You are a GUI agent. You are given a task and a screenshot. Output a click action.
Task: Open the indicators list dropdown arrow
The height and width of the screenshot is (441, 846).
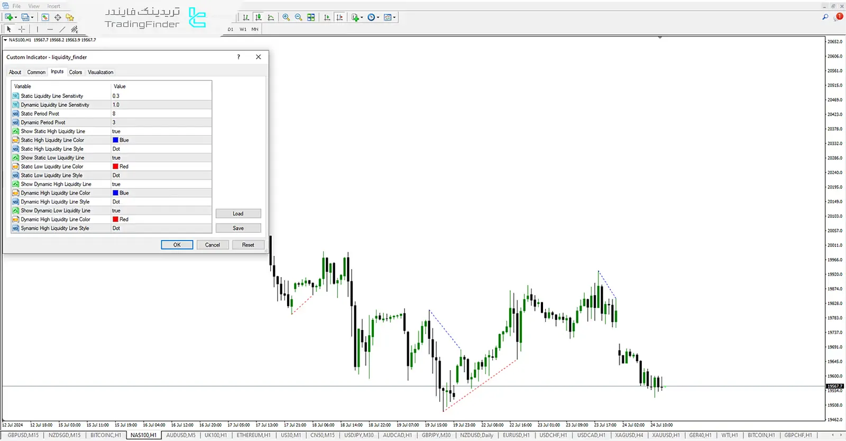[x=362, y=17]
